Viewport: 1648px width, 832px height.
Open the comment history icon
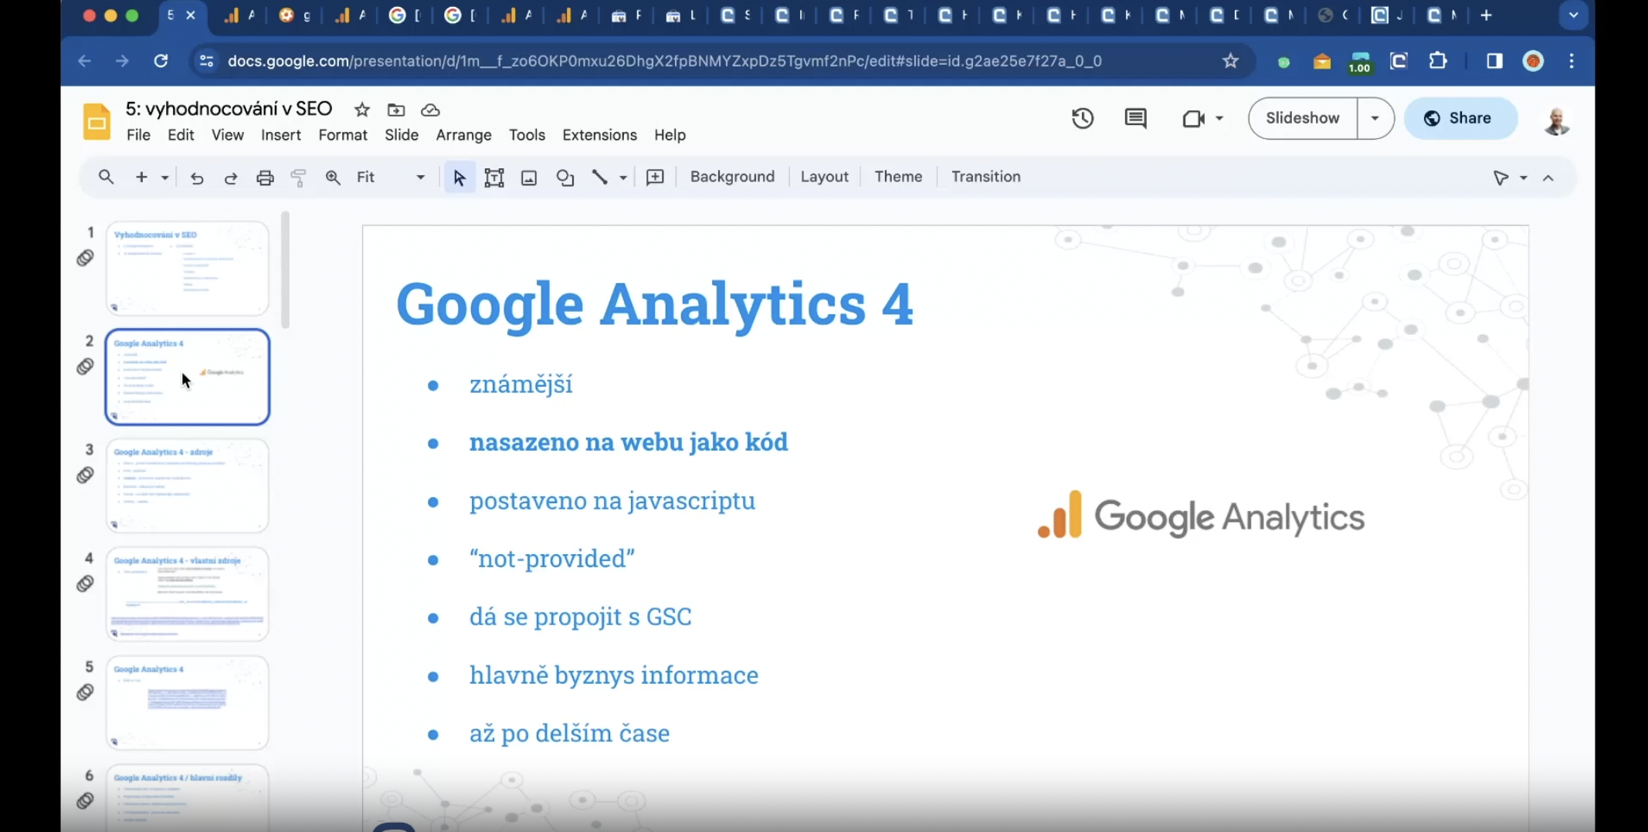coord(1135,118)
